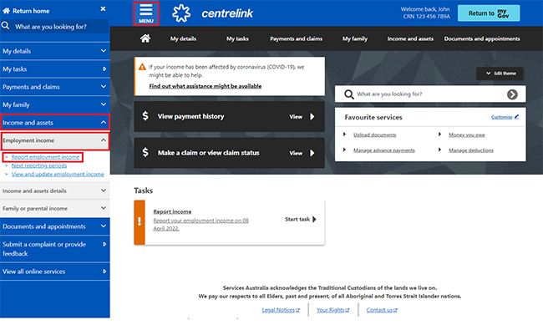The image size is (543, 330).
Task: Close the side menu with X
Action: 103,9
